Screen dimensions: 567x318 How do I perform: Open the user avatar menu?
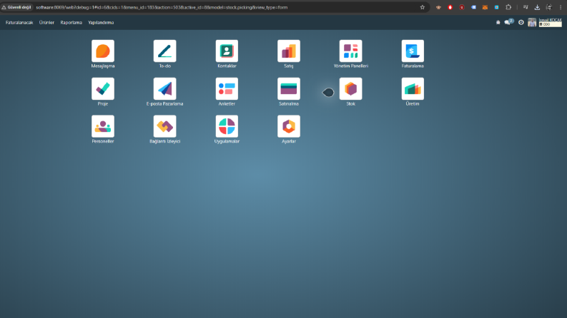click(x=532, y=22)
